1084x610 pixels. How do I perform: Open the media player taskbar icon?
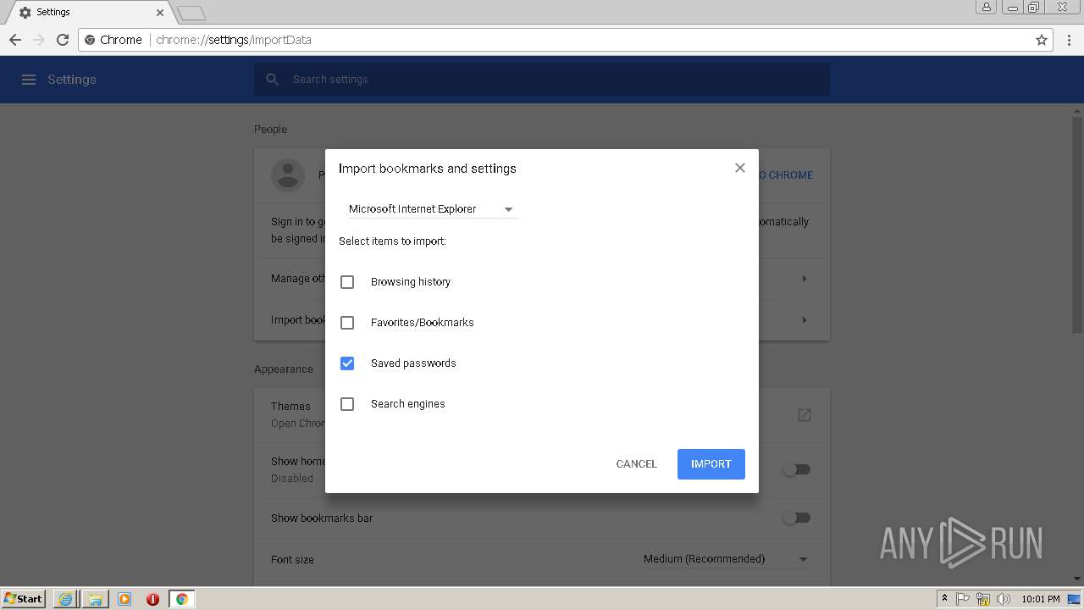click(124, 599)
